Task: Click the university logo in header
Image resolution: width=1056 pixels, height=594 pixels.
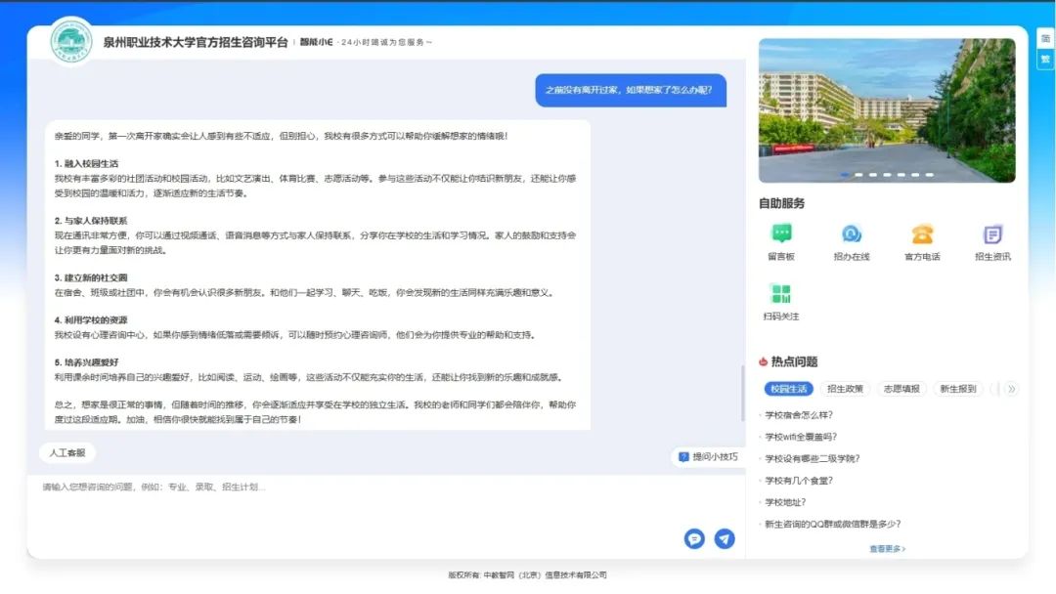Action: [x=71, y=42]
